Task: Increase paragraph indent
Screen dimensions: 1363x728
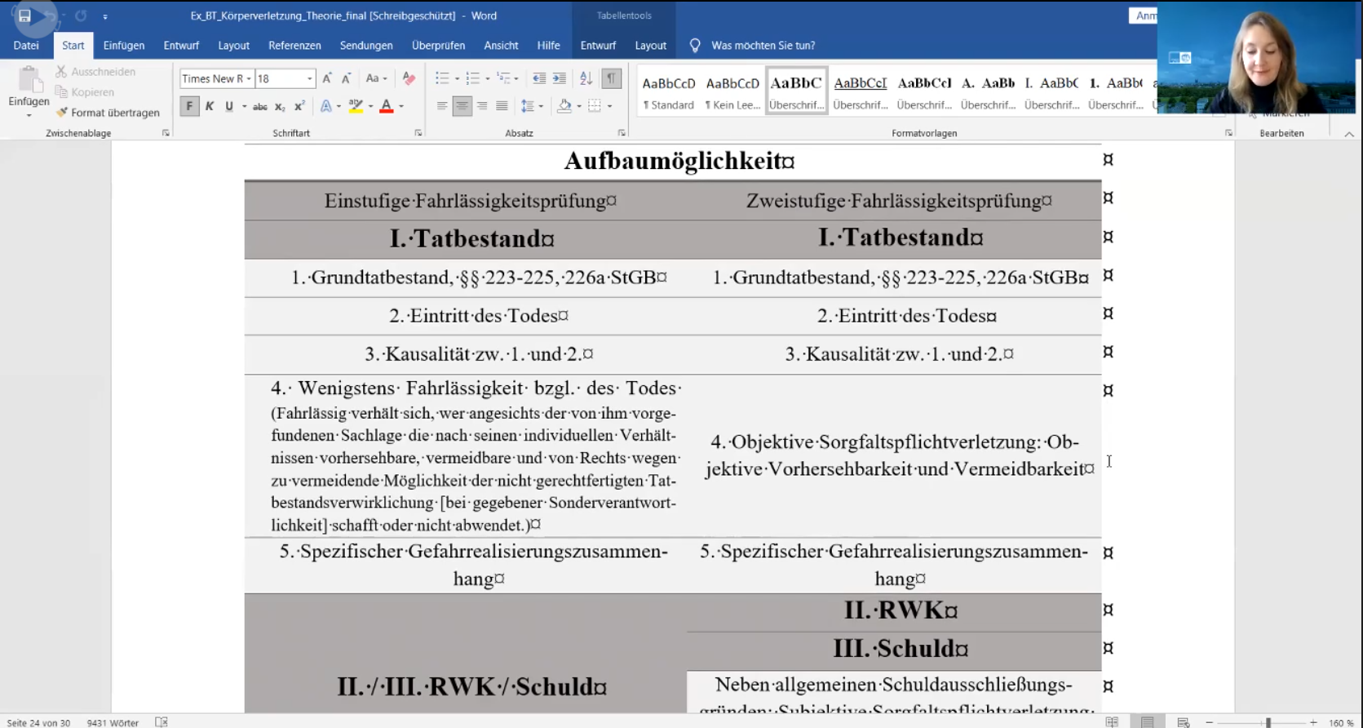Action: tap(559, 78)
